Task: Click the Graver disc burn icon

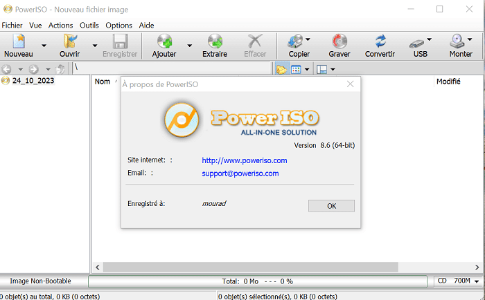Action: [339, 41]
